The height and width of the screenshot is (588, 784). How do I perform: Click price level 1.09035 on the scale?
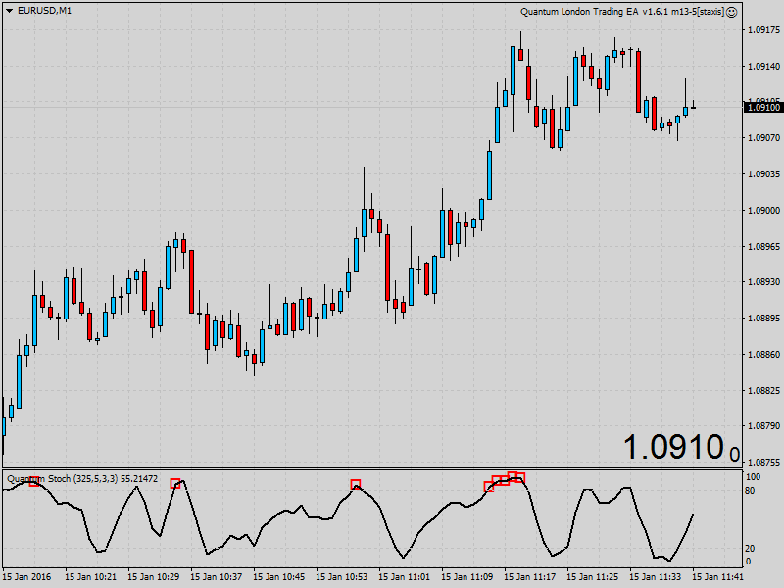pos(763,174)
